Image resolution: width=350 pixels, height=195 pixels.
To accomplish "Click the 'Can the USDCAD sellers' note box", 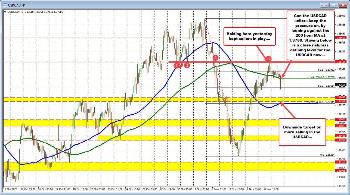I will click(x=311, y=36).
